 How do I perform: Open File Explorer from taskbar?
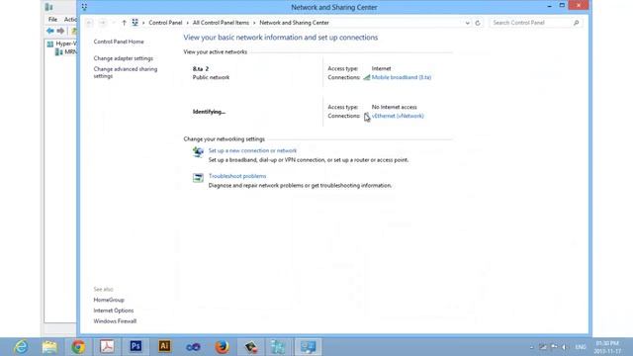tap(49, 347)
